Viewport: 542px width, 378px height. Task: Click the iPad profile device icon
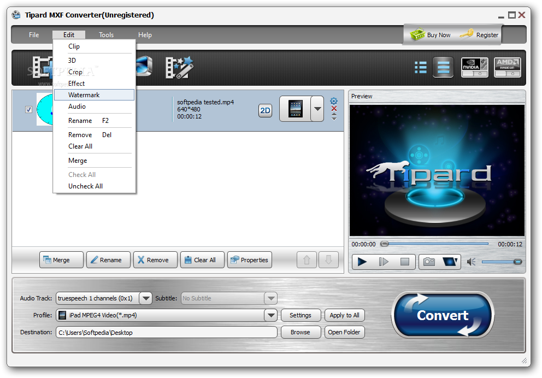click(x=295, y=109)
